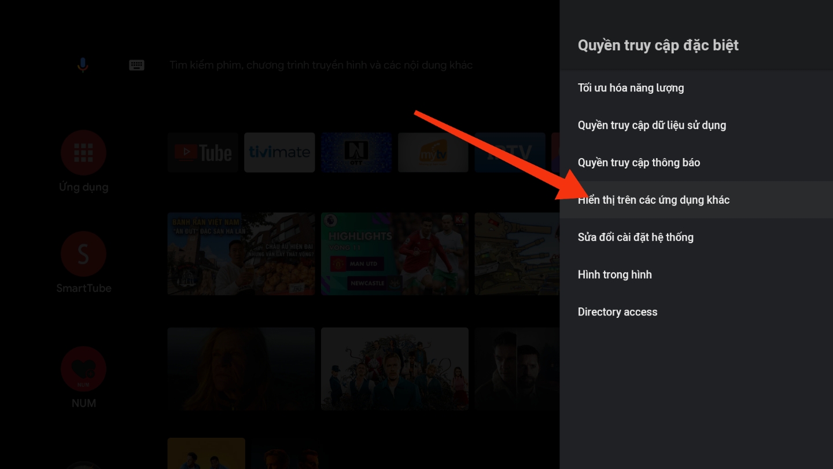Image resolution: width=833 pixels, height=469 pixels.
Task: Open the Directory access entry
Action: tap(696, 312)
